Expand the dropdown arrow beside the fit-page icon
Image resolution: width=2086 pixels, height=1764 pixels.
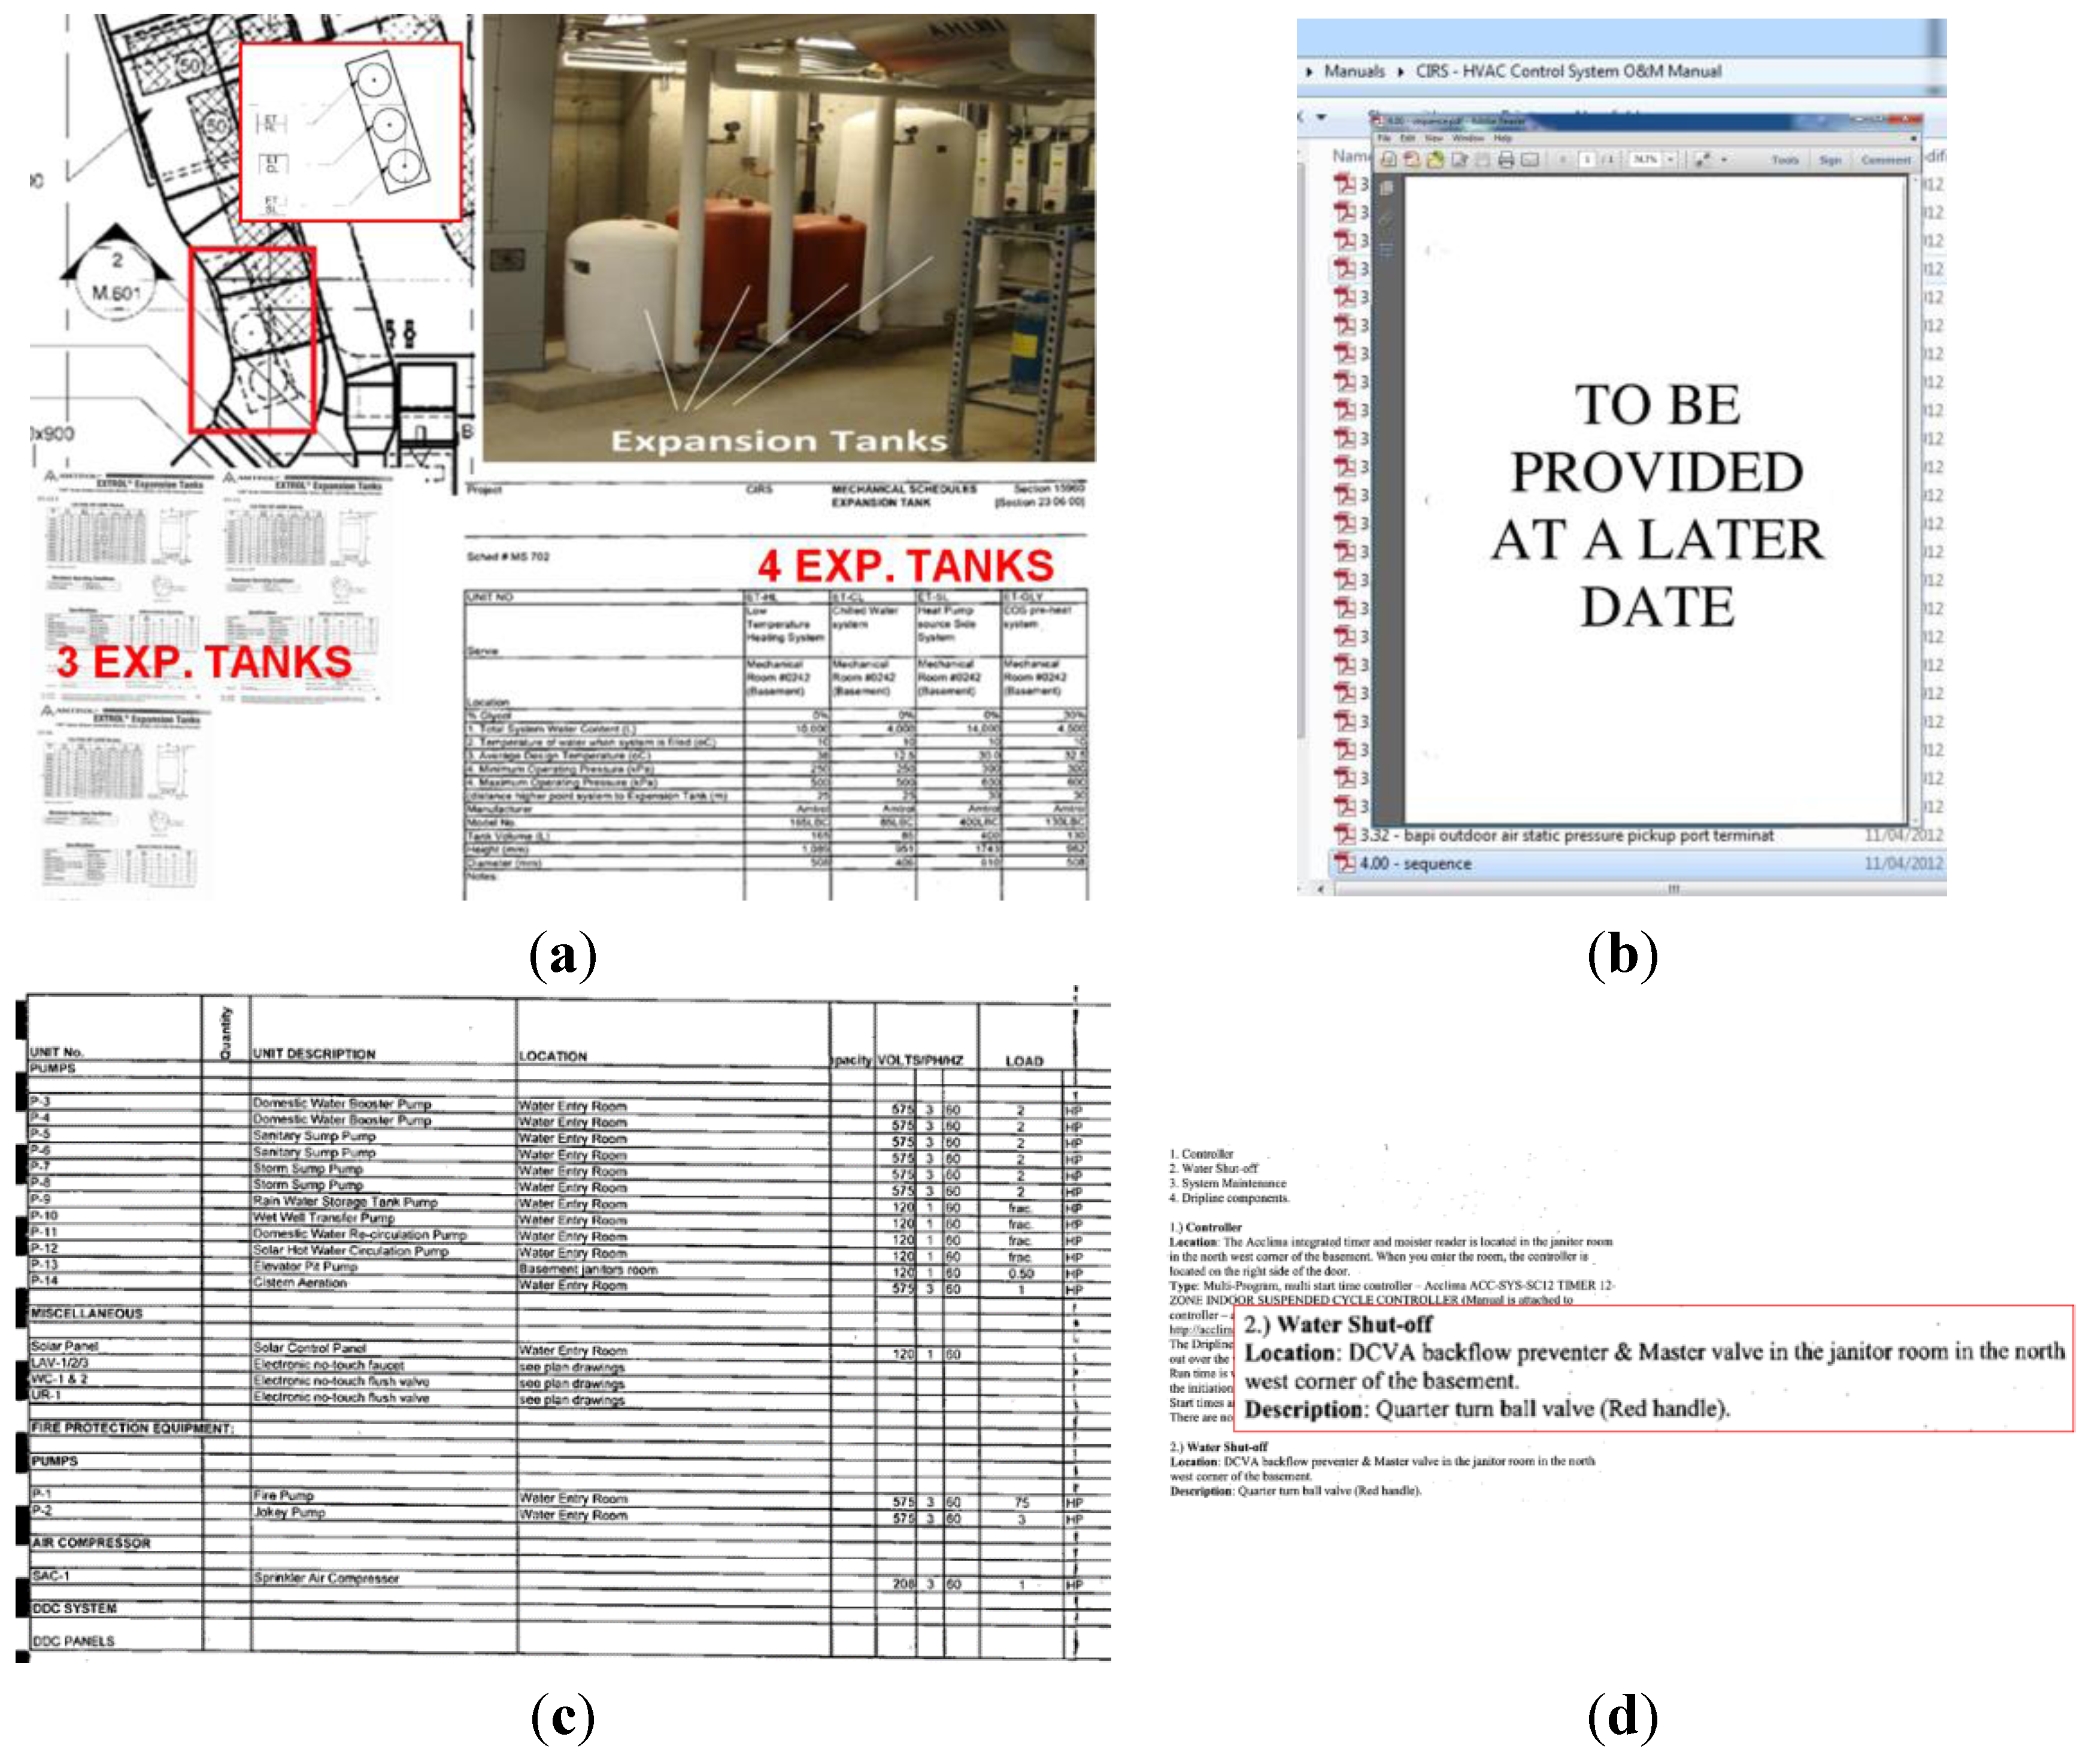1724,160
